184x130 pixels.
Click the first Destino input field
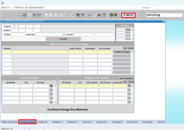coord(14,30)
